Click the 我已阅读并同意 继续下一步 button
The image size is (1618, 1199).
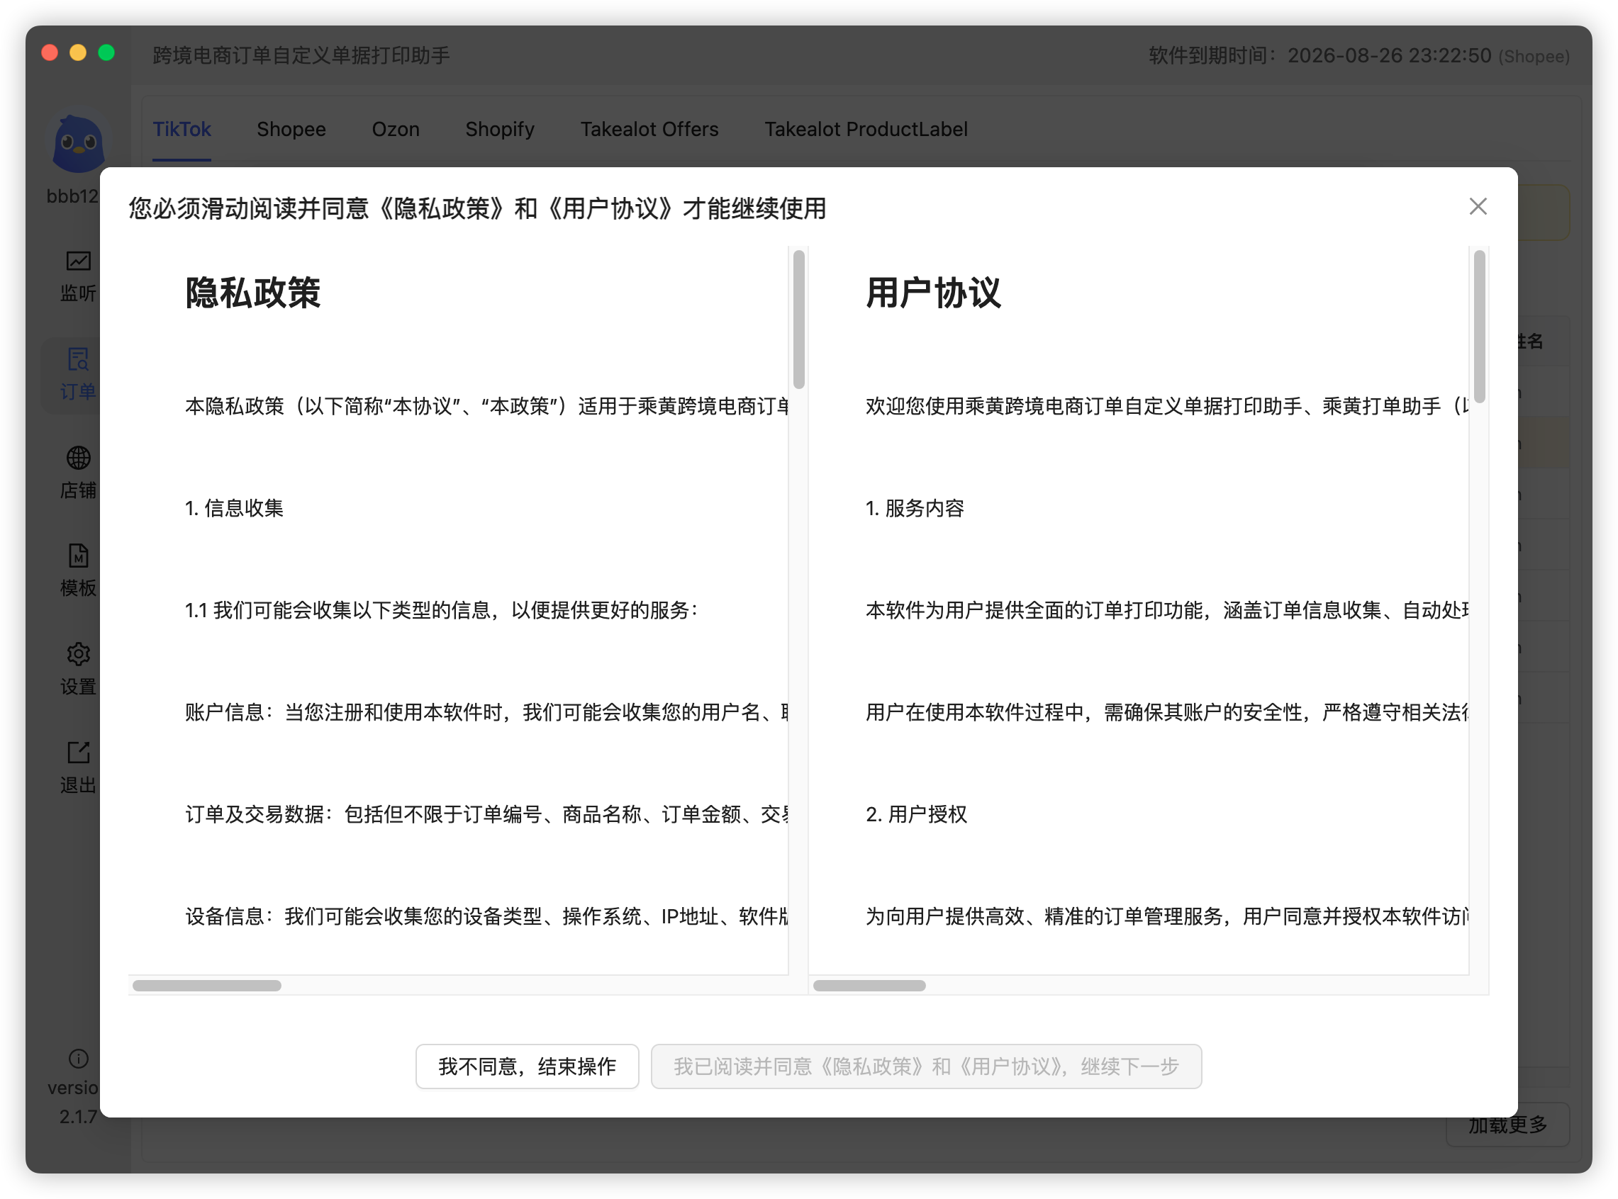tap(926, 1066)
